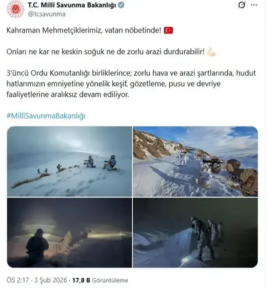Screen dimensions: 268x288
Task: Click the first line of tweet text
Action: pos(84,30)
